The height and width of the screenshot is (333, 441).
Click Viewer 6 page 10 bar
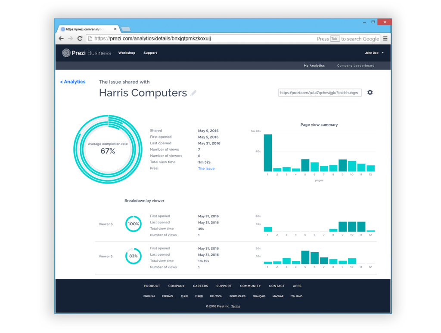352,227
